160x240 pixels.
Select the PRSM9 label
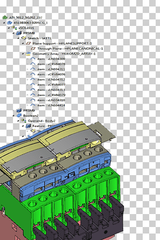pyautogui.click(x=29, y=110)
